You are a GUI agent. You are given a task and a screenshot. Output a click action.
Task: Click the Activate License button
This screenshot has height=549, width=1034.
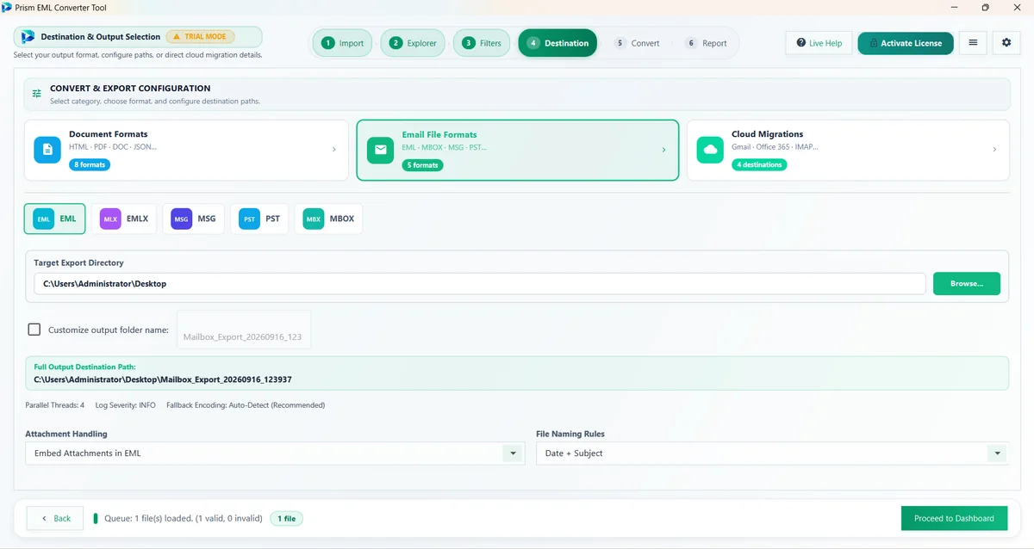(906, 43)
